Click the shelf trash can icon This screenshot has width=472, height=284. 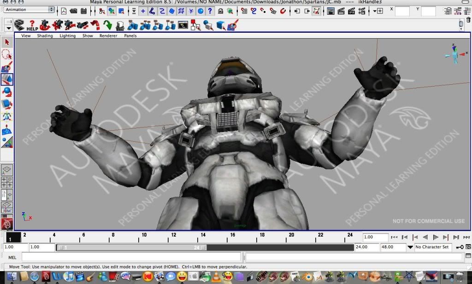click(468, 20)
